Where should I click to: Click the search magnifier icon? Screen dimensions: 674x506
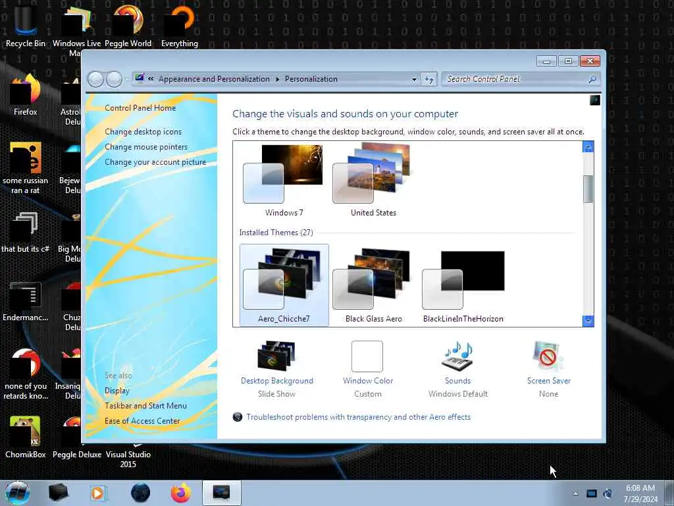pyautogui.click(x=592, y=79)
